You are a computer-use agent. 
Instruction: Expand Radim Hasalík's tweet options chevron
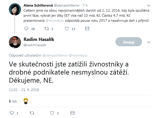coord(149,42)
